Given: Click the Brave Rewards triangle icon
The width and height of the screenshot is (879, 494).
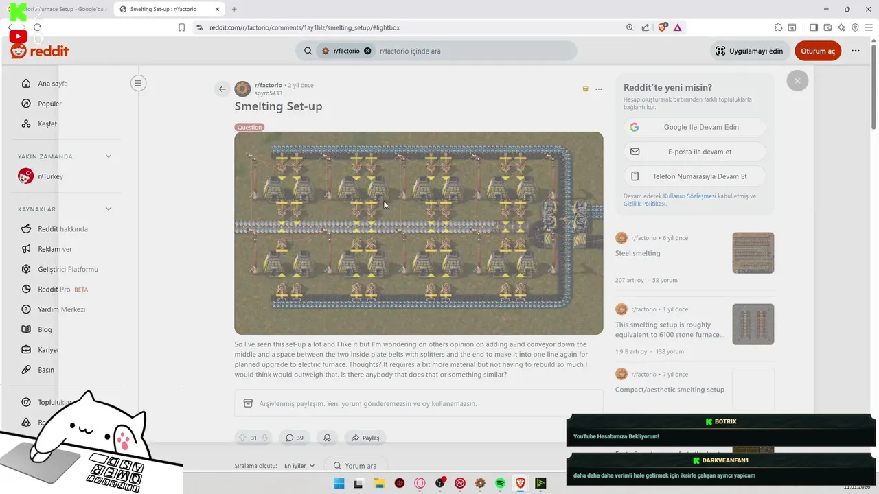Looking at the screenshot, I should pyautogui.click(x=678, y=27).
